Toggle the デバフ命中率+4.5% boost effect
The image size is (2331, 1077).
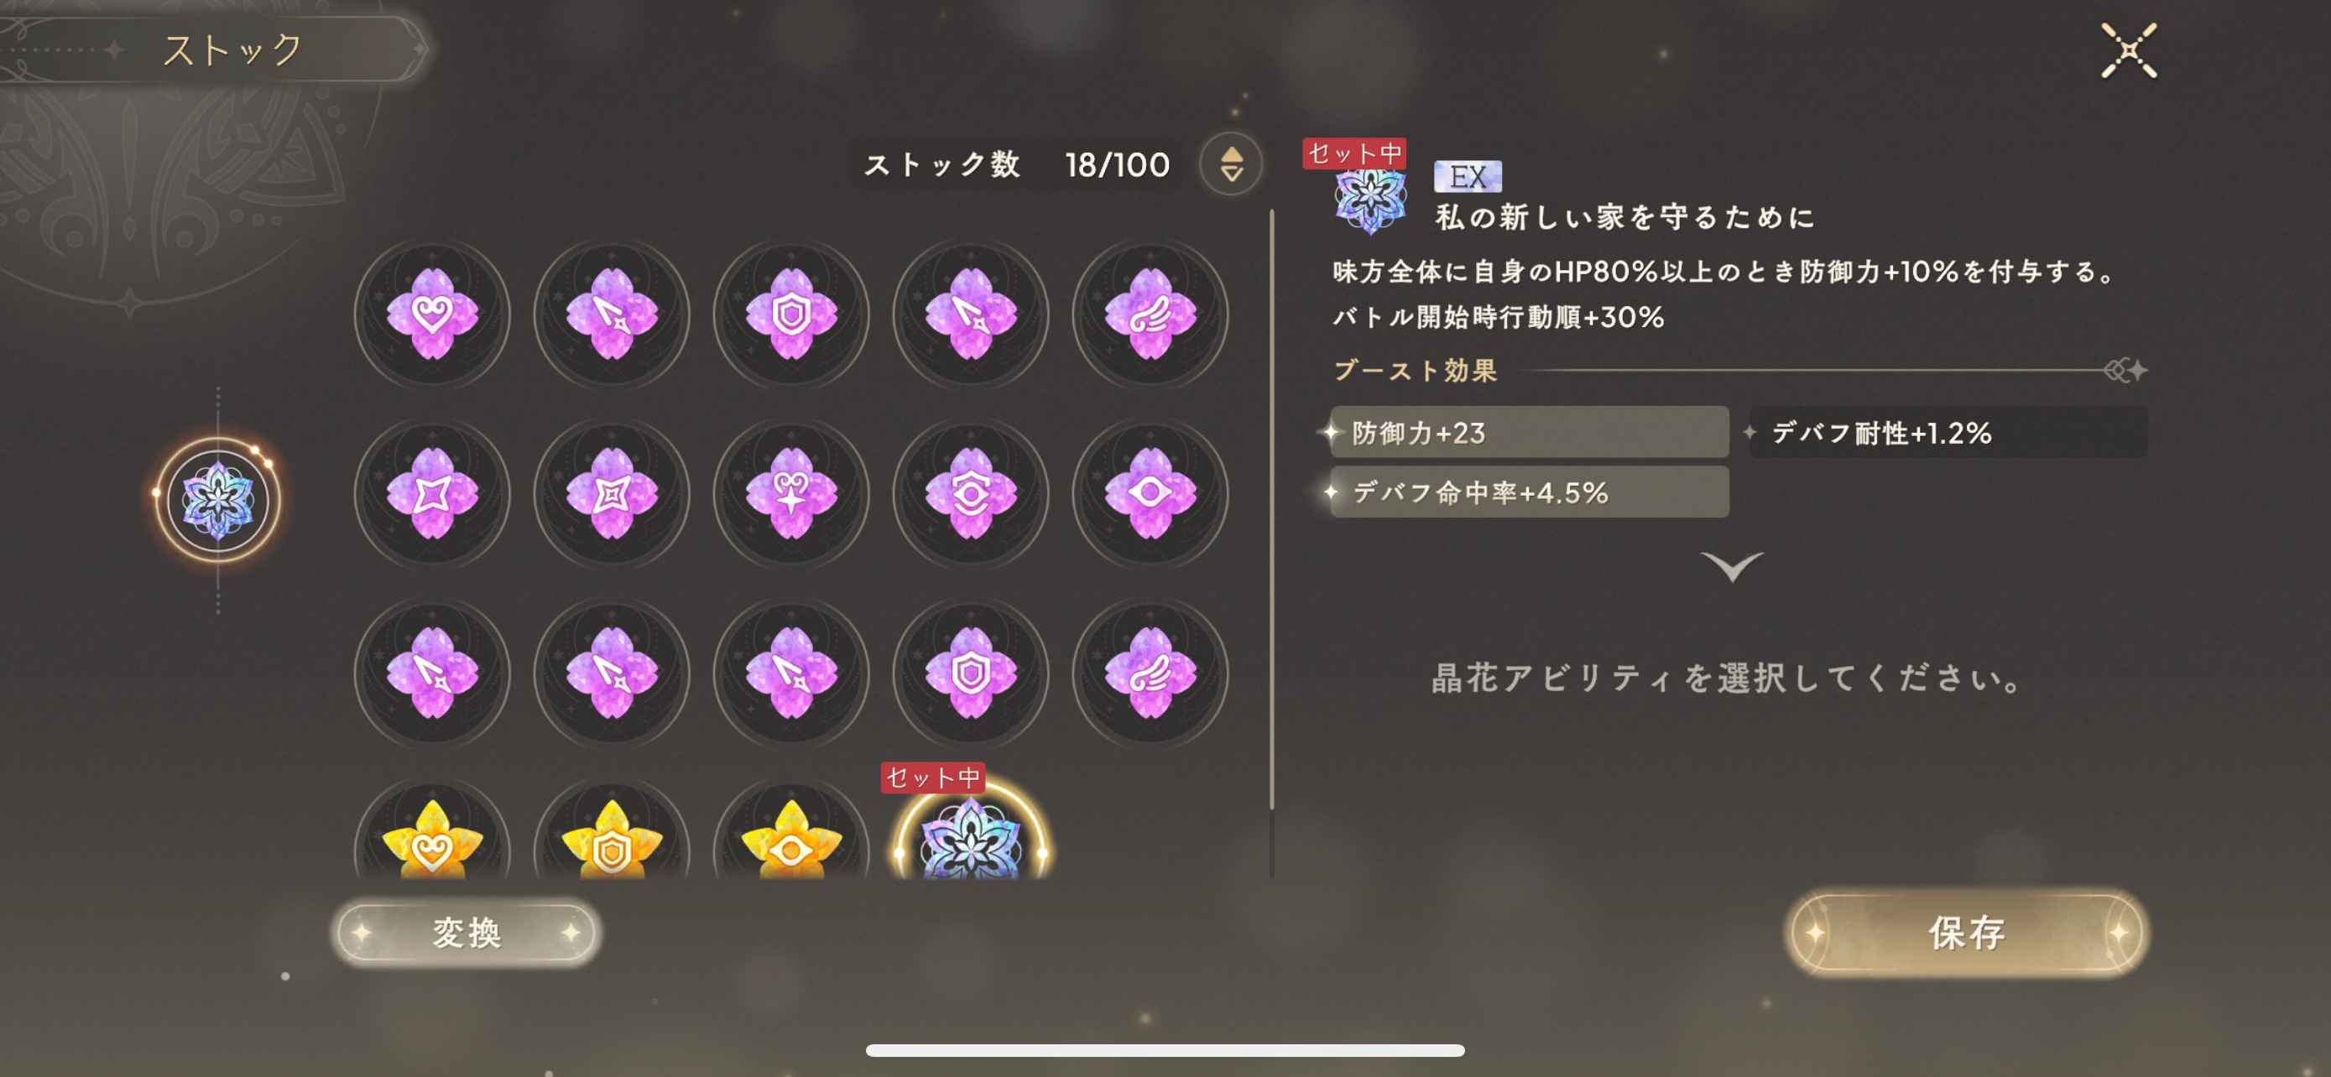click(x=1530, y=492)
